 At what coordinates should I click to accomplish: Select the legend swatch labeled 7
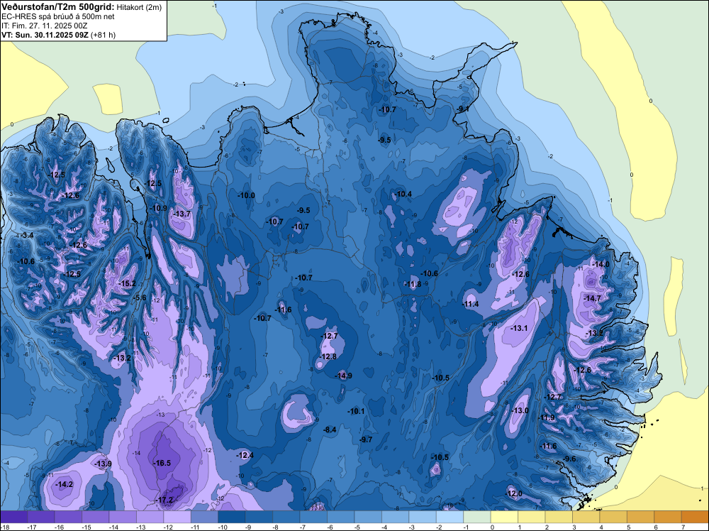click(x=695, y=517)
